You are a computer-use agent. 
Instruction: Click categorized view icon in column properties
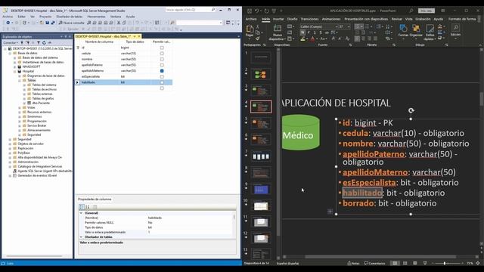tap(82, 207)
